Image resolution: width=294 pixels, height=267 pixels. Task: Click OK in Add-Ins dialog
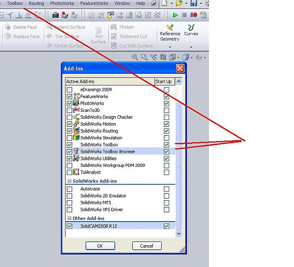coord(100,246)
